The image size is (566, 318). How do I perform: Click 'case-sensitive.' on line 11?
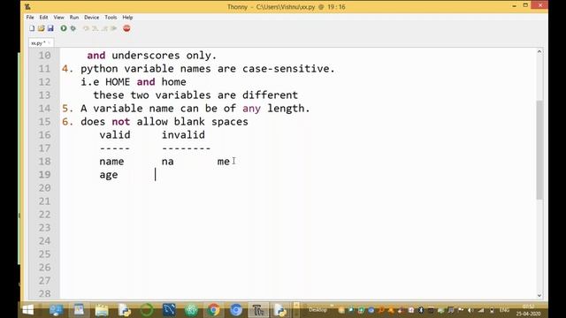click(288, 69)
